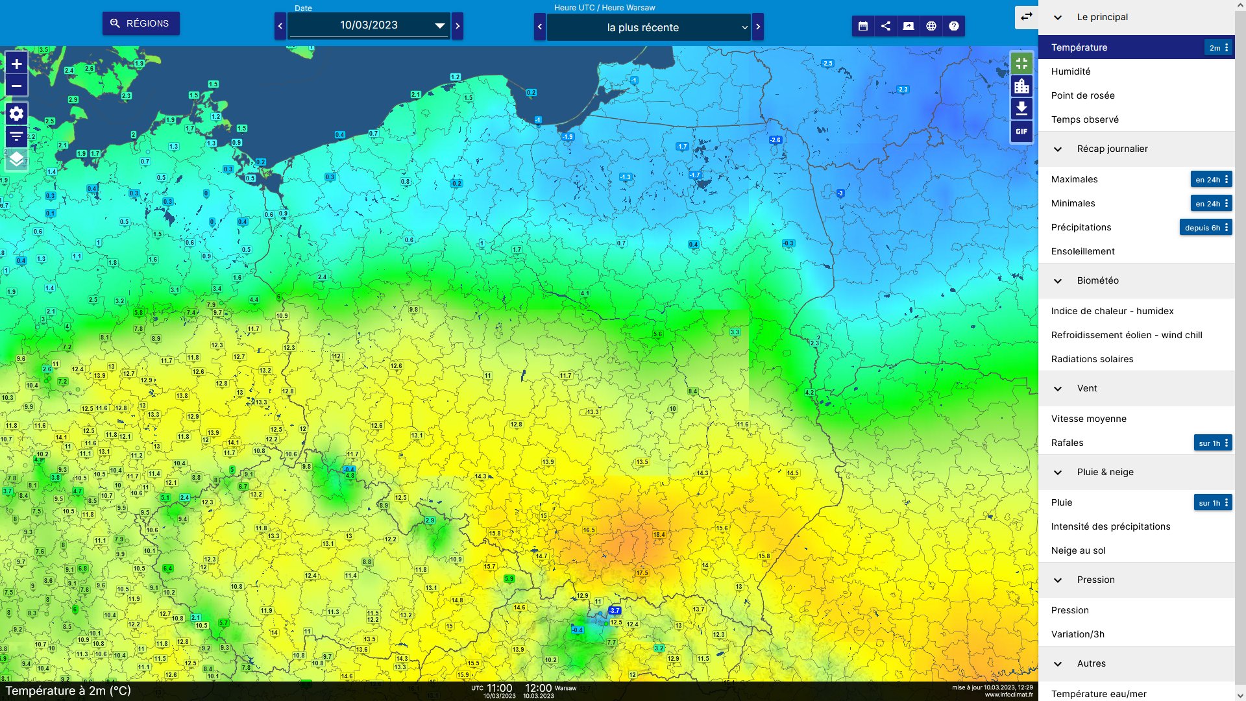Click the city buildings display icon
Viewport: 1246px width, 701px height.
click(1021, 86)
